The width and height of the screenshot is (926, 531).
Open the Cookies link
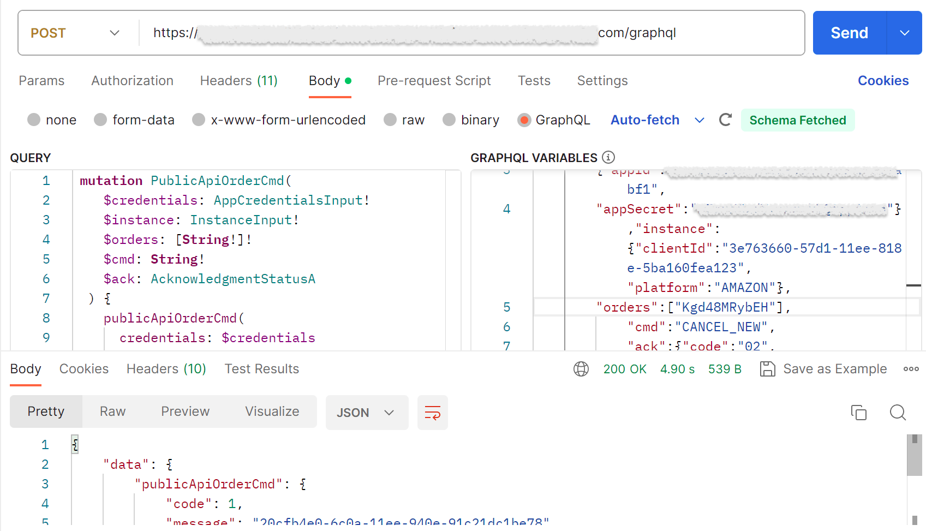[883, 81]
